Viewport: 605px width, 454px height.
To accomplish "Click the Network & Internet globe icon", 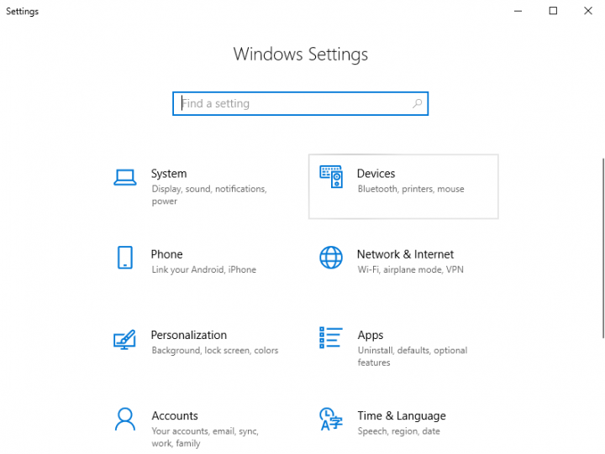I will point(331,258).
